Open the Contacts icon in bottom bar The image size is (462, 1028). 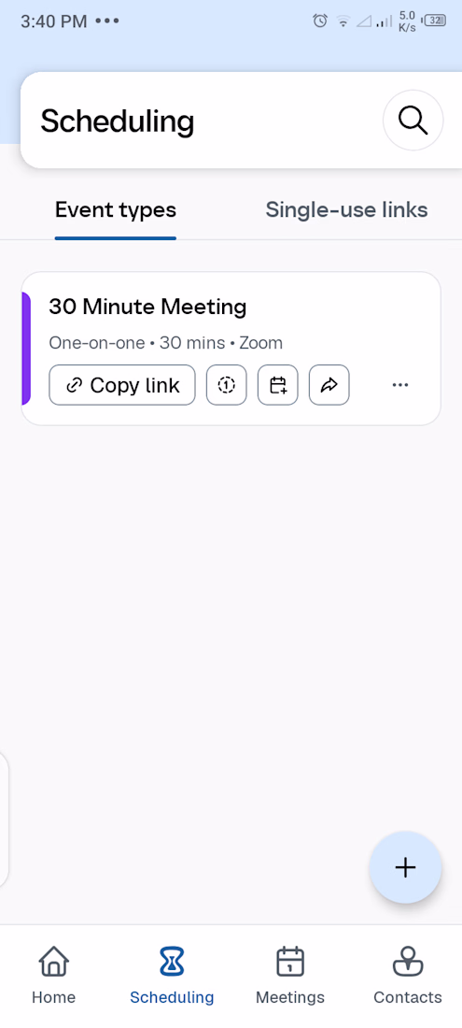click(x=408, y=962)
